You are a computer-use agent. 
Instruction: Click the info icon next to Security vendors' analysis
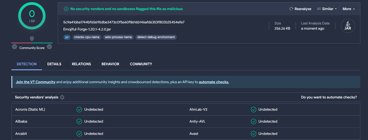(62, 97)
